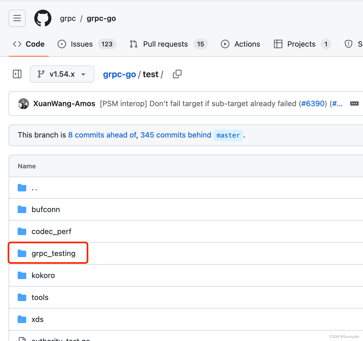Open the XuanWang-Amos author link

tap(64, 104)
